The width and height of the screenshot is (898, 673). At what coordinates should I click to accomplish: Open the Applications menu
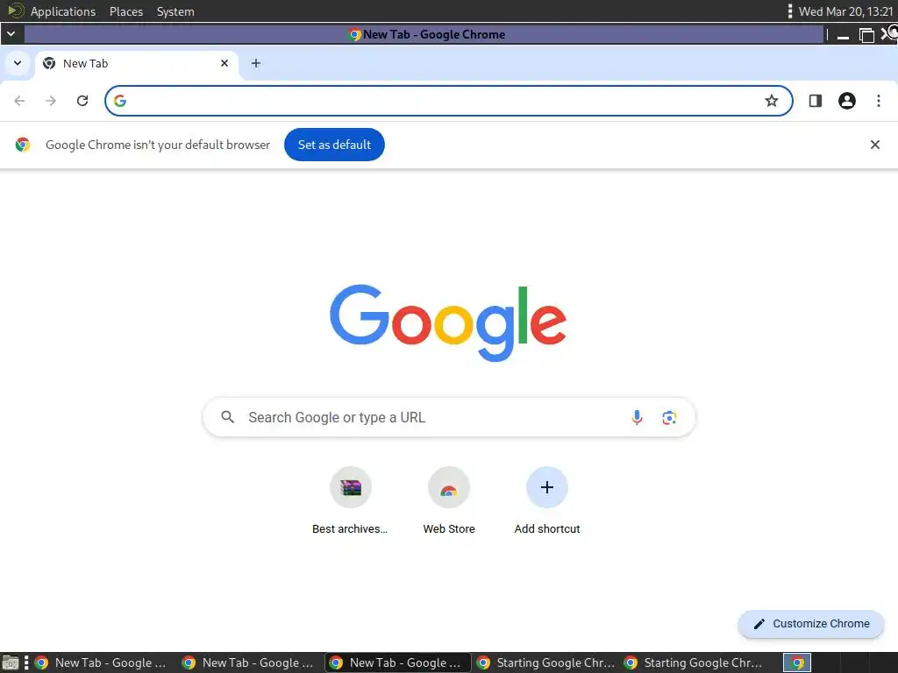tap(63, 11)
